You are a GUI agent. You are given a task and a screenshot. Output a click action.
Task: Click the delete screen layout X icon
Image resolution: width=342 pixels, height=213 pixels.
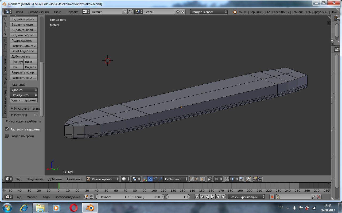pos(130,12)
